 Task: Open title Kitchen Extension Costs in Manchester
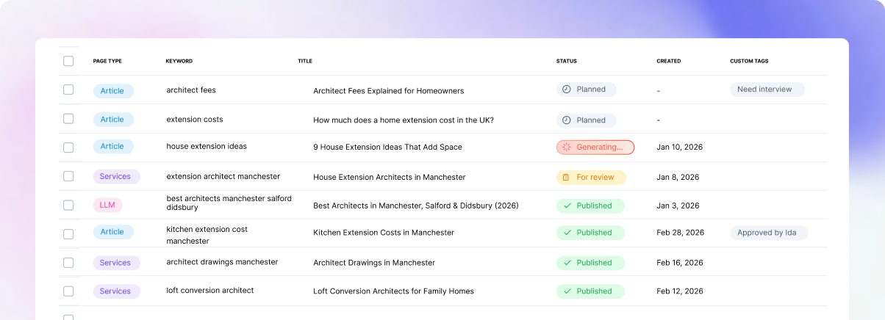click(x=384, y=233)
